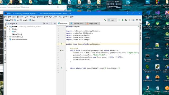
Task: Toggle the Maven tool window side tab
Action: coord(140,26)
